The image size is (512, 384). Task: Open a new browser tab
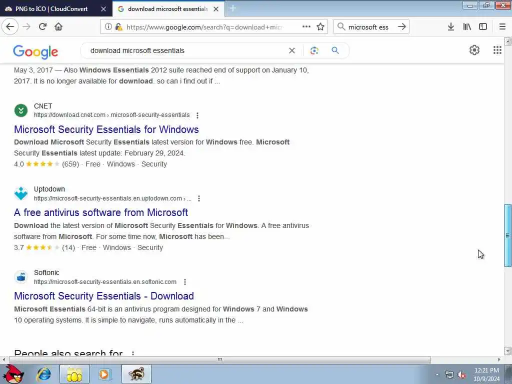click(x=233, y=8)
